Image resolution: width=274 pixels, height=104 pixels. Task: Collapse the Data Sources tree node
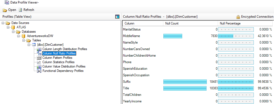click(3, 23)
